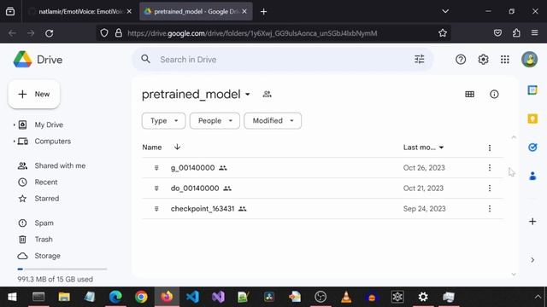Screen dimensions: 547x307
Task: Open advanced search options filter icon
Action: click(420, 60)
